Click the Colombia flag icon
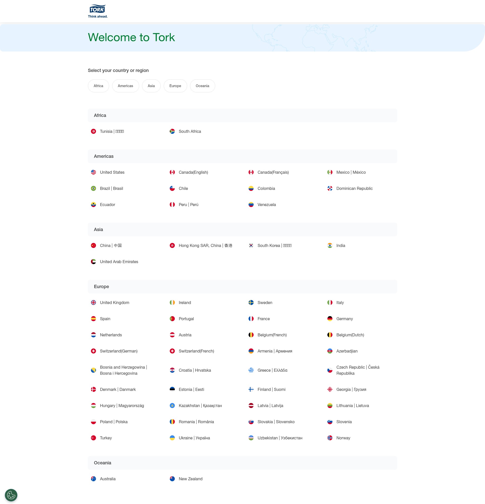 point(251,188)
